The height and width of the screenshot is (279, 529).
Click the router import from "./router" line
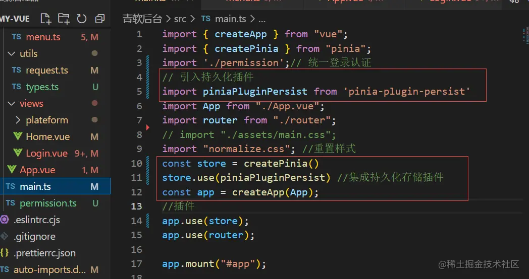tap(249, 120)
